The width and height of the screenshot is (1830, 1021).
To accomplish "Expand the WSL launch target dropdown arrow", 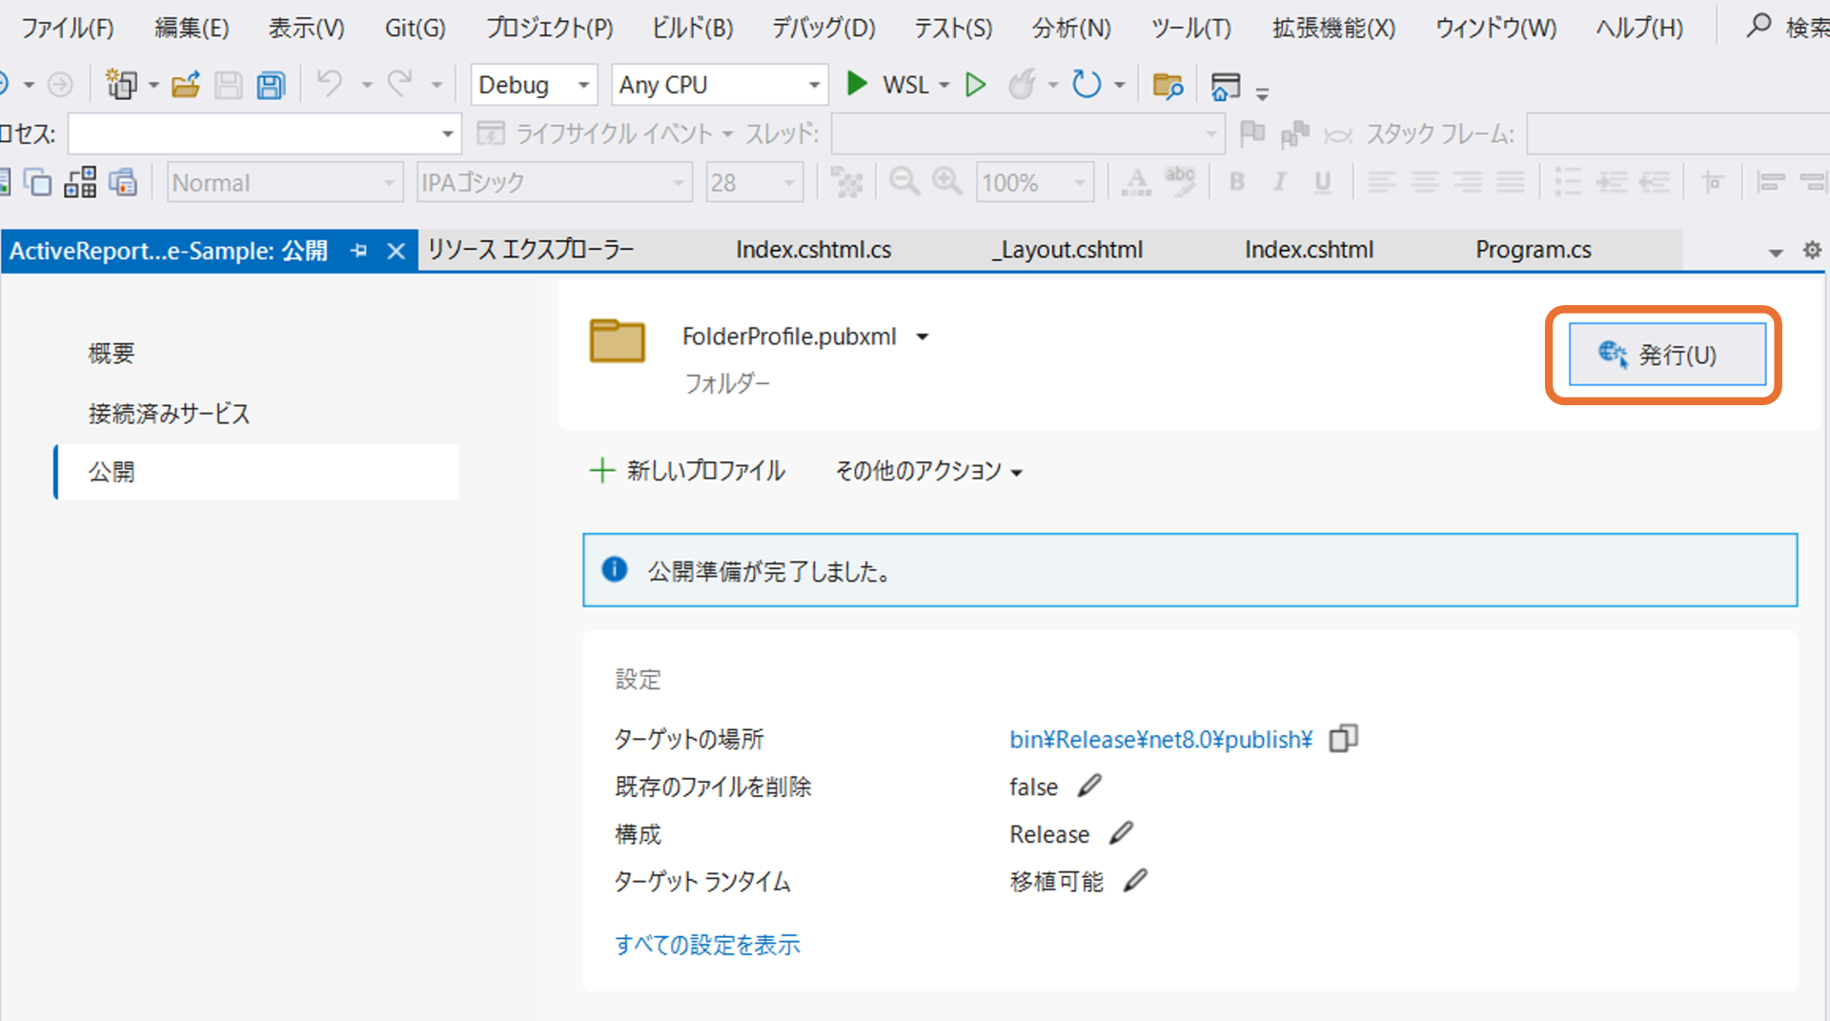I will (945, 85).
